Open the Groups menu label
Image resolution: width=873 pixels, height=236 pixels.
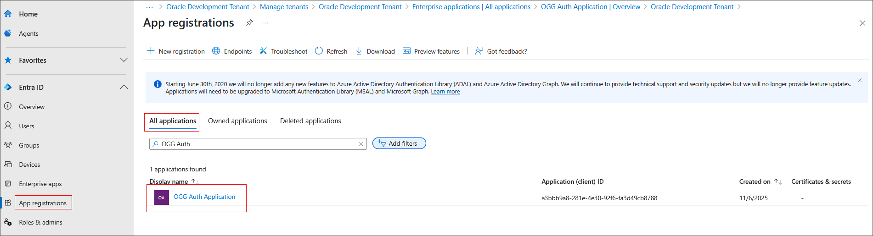[29, 145]
